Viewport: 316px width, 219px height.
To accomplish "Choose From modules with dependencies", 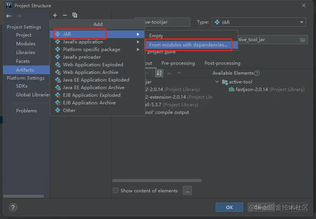I will (x=192, y=45).
